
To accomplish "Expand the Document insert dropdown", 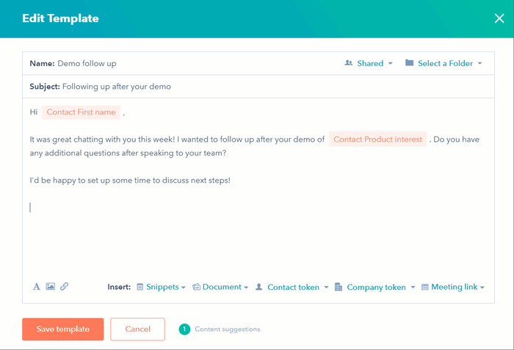I will 221,288.
